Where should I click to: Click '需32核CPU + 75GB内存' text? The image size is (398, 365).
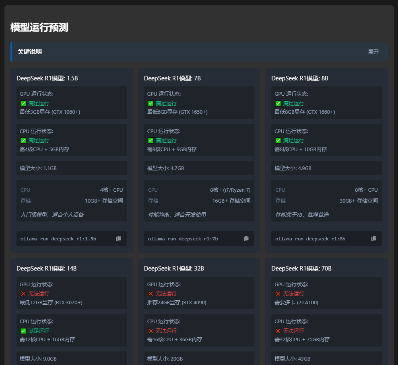tap(302, 339)
